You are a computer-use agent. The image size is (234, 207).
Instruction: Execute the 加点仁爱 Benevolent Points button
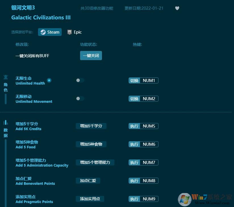tap(88, 181)
